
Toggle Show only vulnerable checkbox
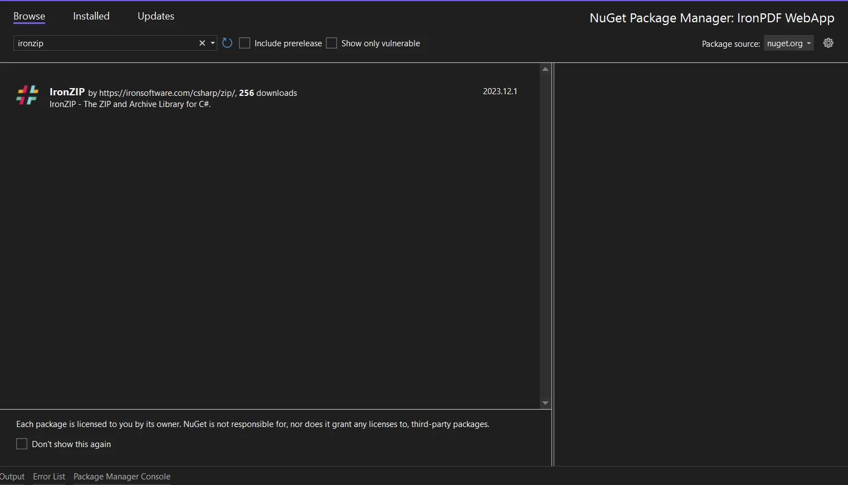[x=332, y=43]
